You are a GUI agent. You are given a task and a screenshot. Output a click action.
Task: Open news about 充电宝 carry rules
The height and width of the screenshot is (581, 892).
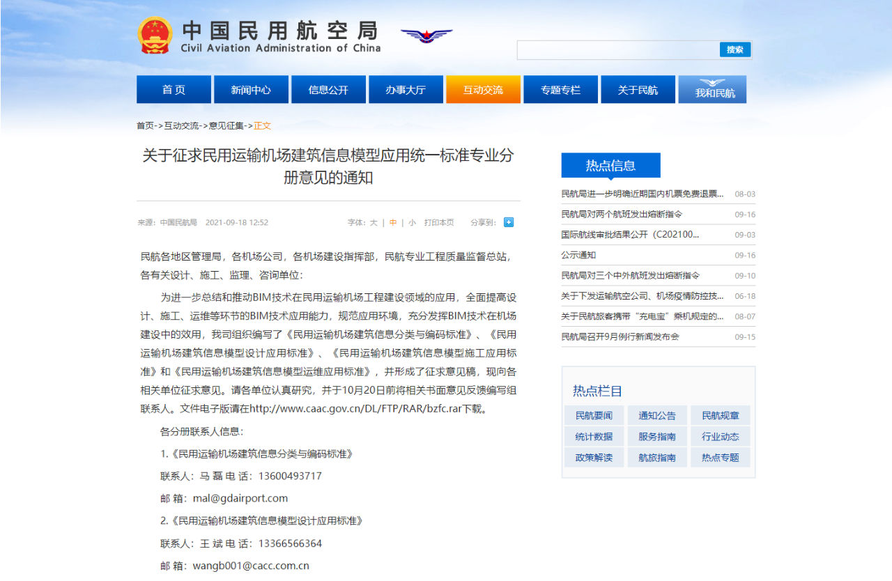pyautogui.click(x=643, y=316)
